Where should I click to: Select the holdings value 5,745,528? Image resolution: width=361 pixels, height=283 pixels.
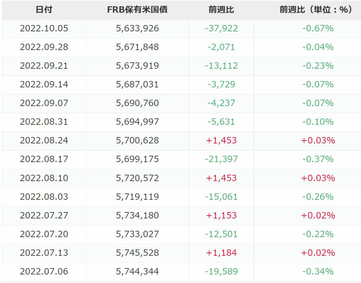137,253
